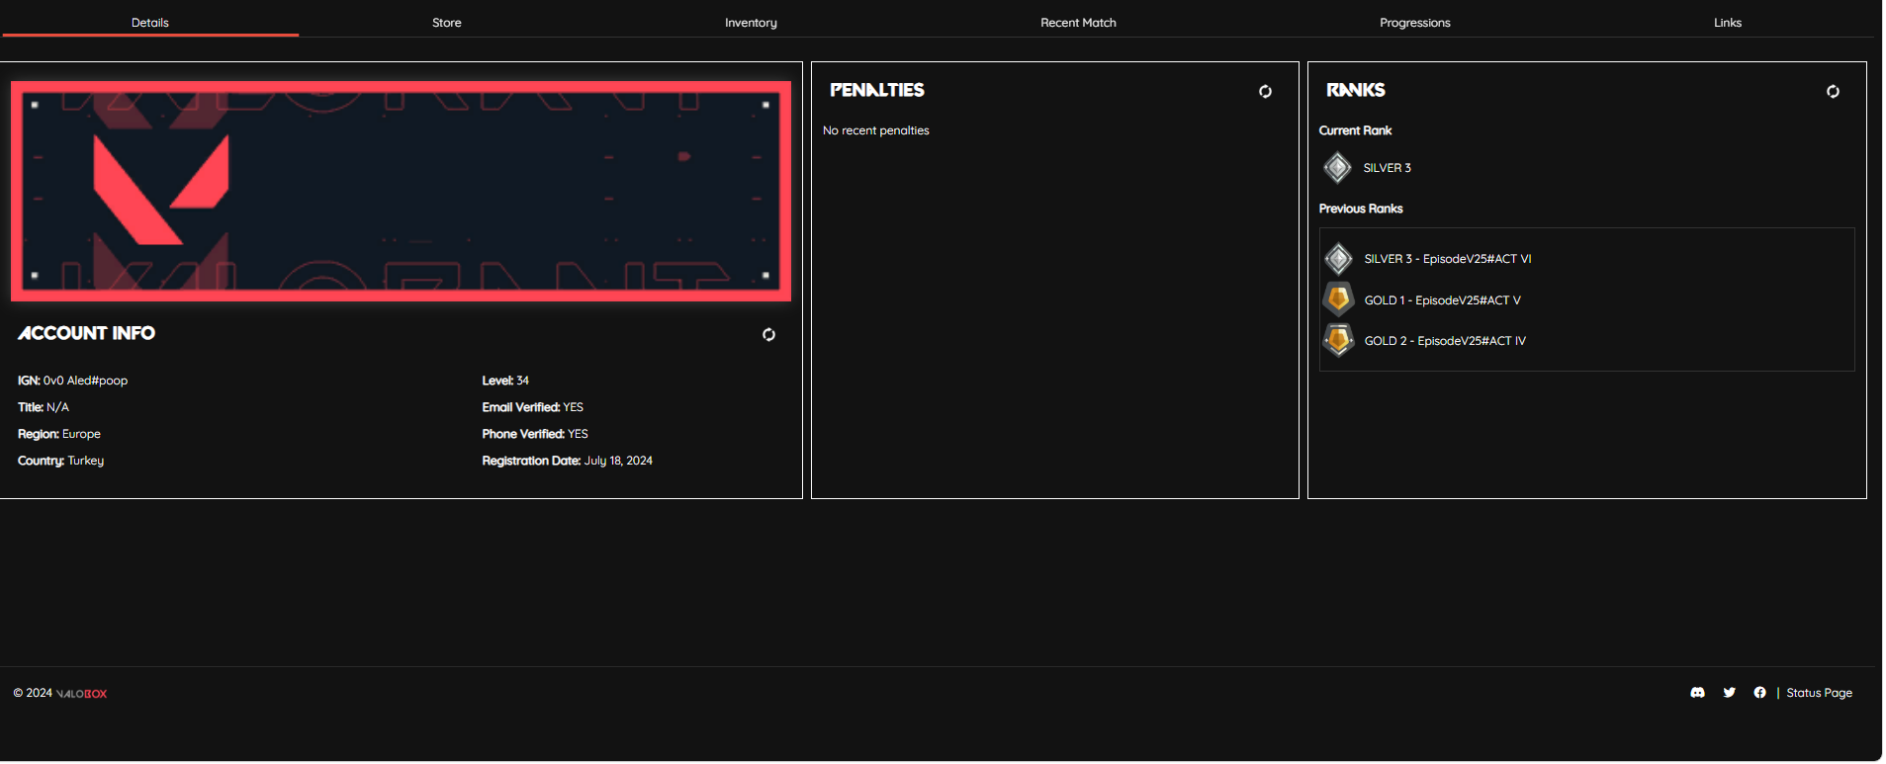
Task: Click the ACCOUNT INFO heading
Action: pyautogui.click(x=86, y=333)
